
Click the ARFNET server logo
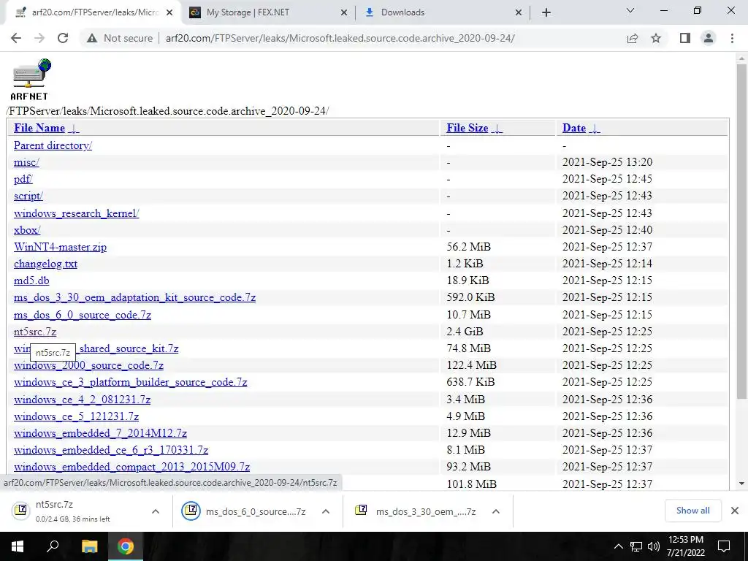click(30, 80)
